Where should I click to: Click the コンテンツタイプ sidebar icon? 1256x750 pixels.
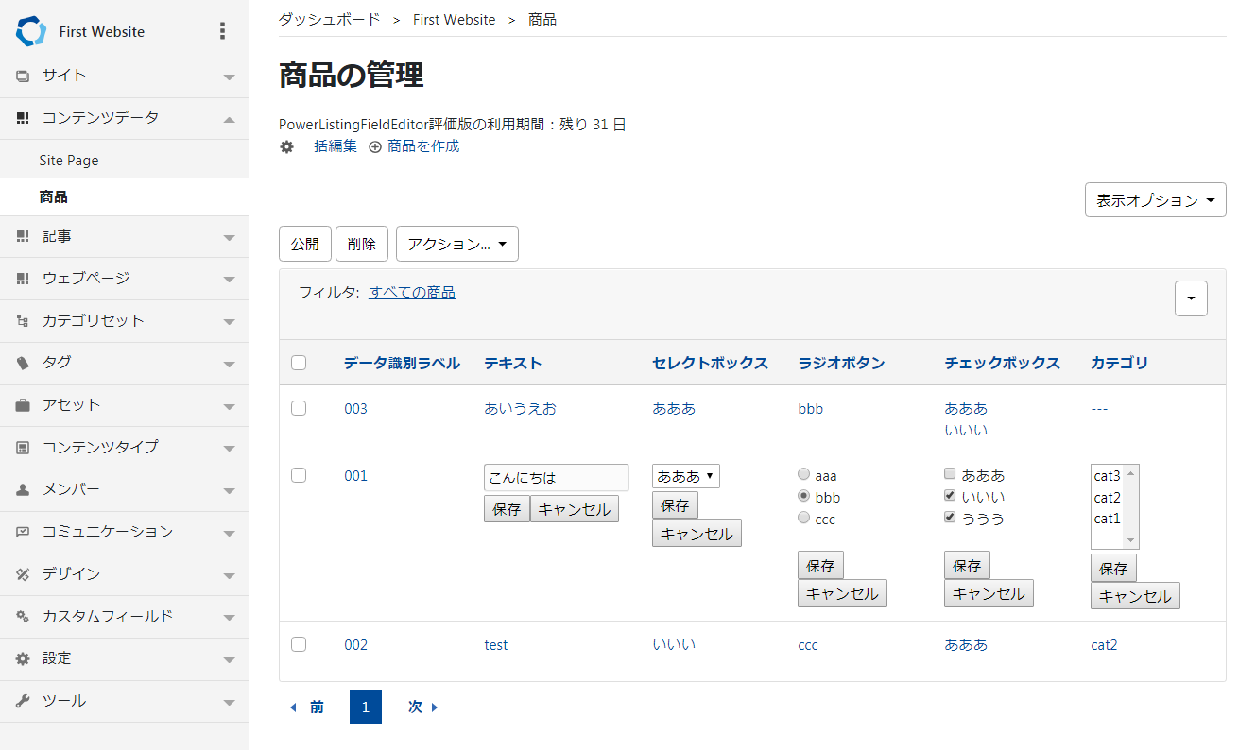coord(23,448)
